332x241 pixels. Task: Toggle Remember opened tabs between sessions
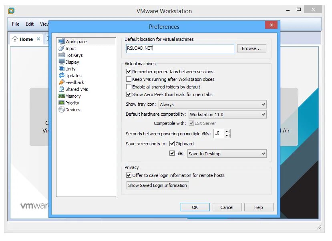click(x=129, y=72)
